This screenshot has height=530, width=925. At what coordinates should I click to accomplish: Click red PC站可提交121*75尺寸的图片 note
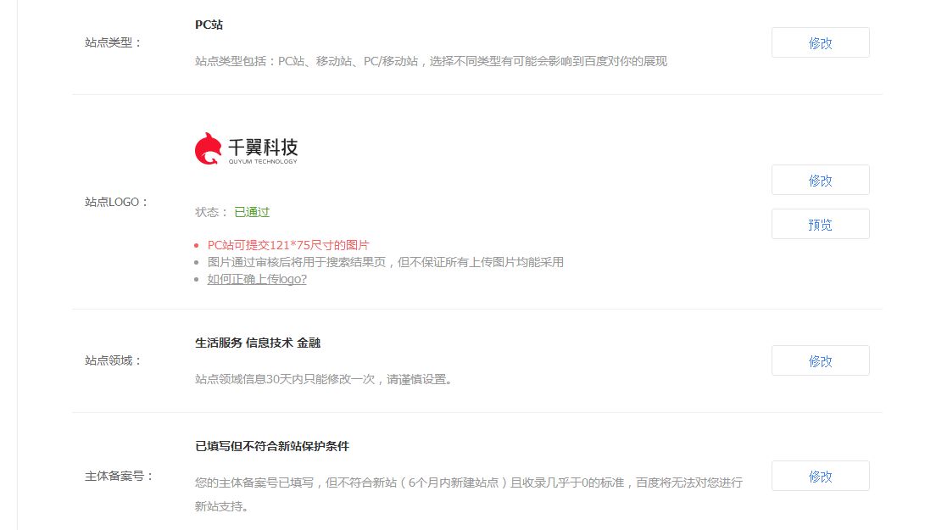(288, 245)
